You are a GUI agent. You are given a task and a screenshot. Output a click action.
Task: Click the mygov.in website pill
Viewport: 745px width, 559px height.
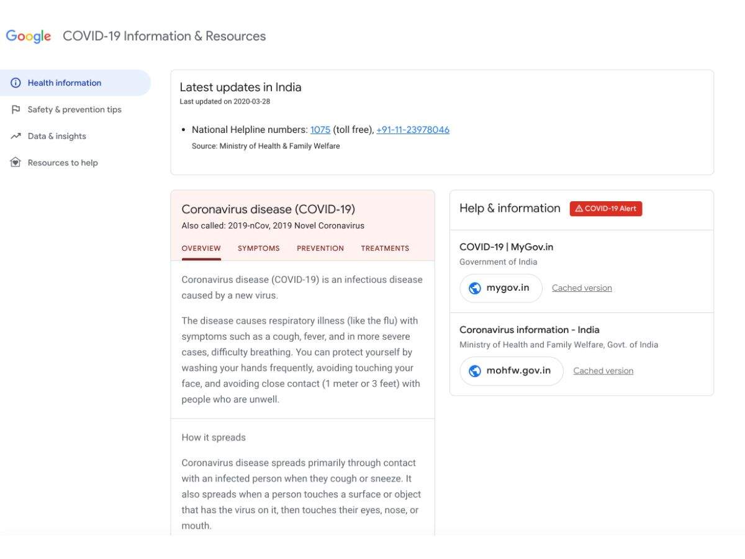pos(500,288)
